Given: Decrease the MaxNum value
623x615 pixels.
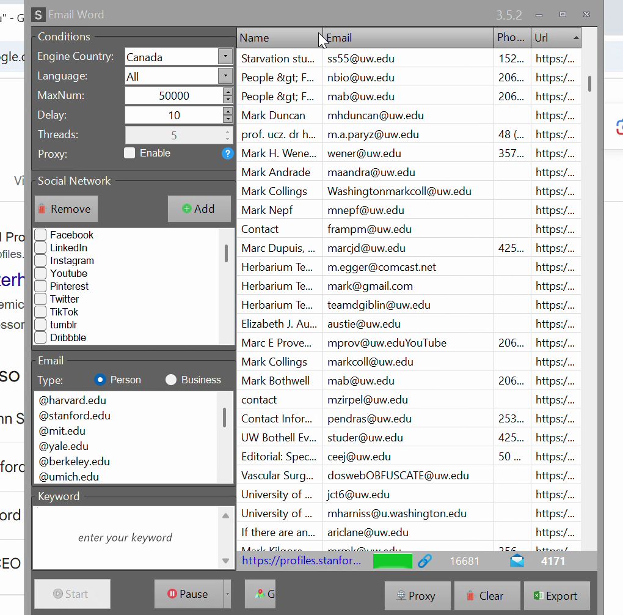Looking at the screenshot, I should click(x=228, y=100).
